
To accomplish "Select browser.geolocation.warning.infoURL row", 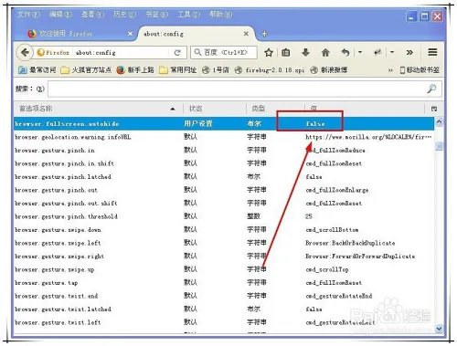I will [x=224, y=137].
